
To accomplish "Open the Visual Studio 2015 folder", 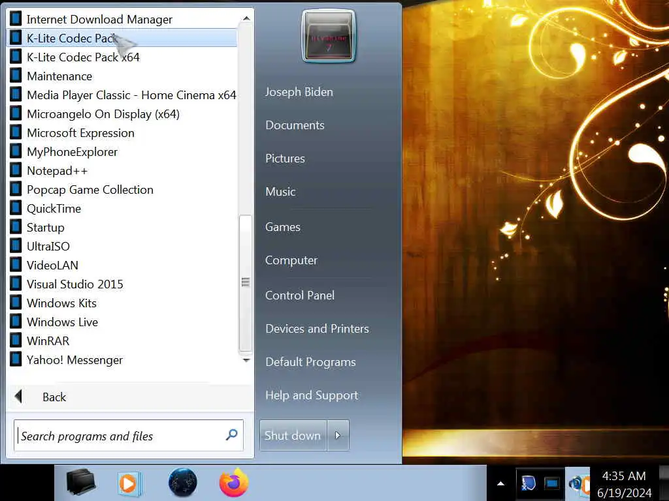I will (122, 284).
